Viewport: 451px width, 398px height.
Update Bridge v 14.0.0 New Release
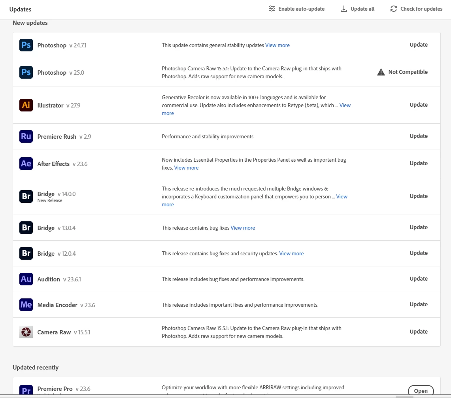click(419, 196)
